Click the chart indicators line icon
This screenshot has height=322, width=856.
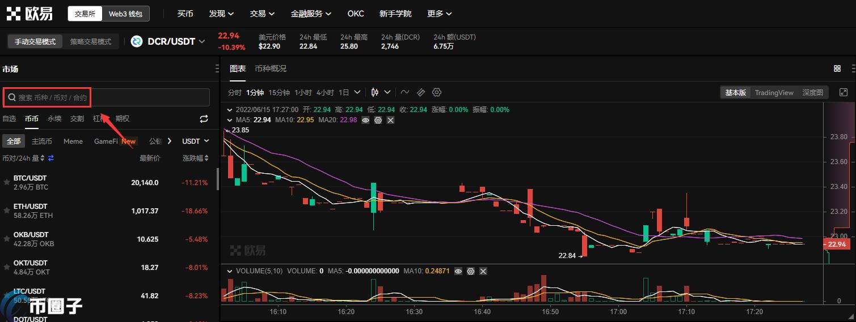coord(405,92)
